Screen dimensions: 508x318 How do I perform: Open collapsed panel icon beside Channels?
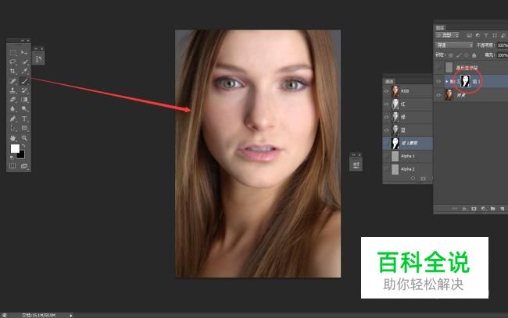tap(356, 164)
